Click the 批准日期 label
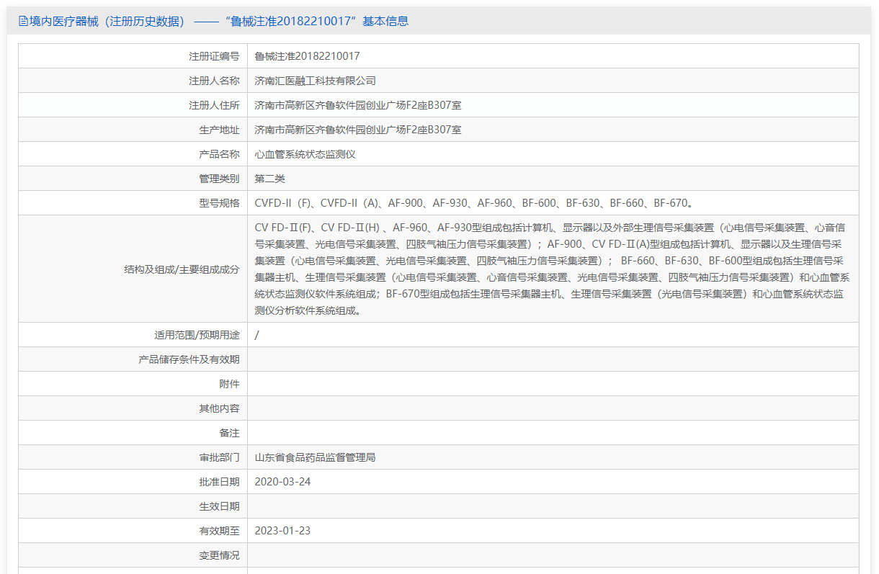The image size is (879, 574). pos(219,482)
